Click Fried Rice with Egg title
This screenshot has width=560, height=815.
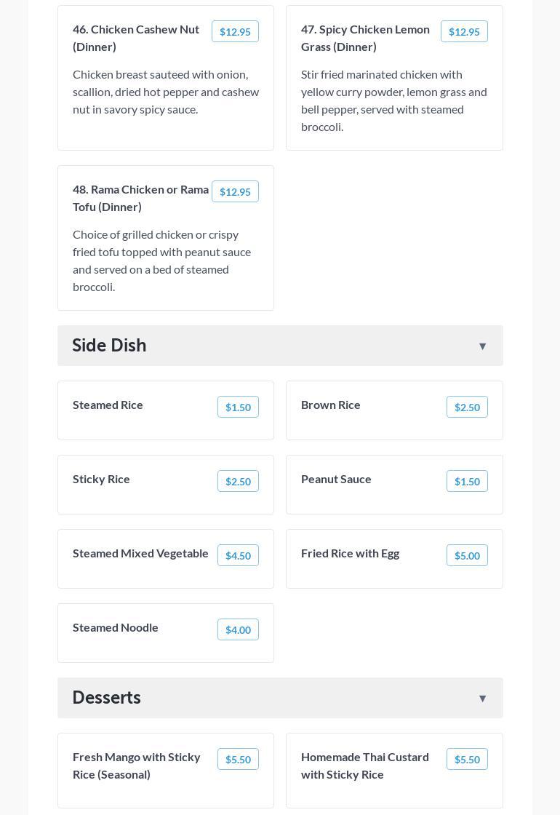point(350,554)
